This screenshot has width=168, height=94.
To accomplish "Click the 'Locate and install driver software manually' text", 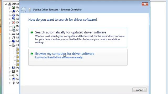I will click(59, 57).
